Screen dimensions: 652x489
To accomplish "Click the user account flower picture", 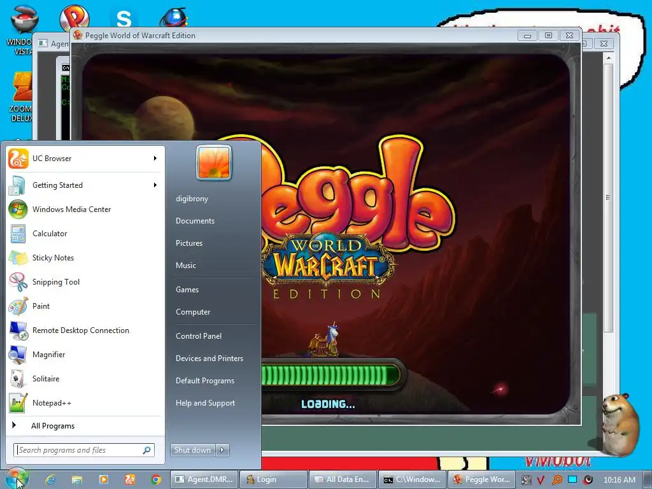I will (x=214, y=162).
